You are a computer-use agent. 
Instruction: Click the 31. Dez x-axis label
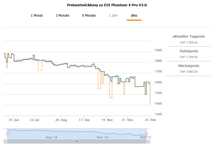[x=127, y=120]
